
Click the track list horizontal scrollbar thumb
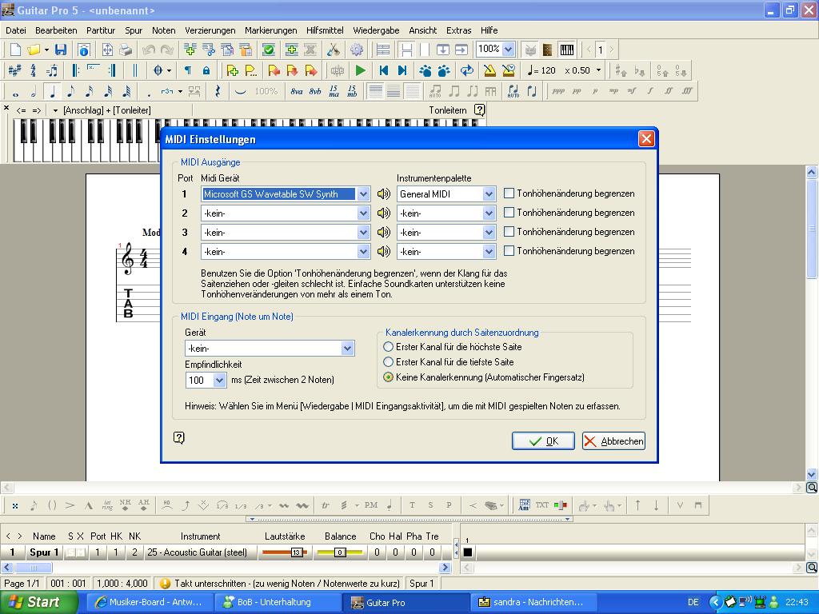point(34,568)
